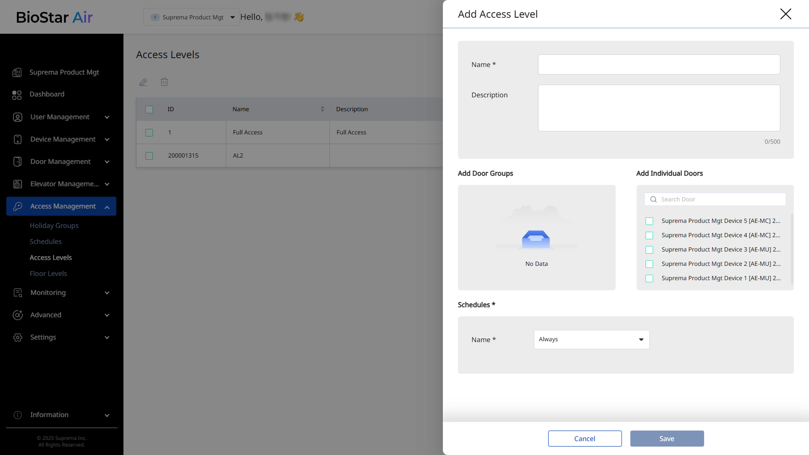Click the Cancel button
809x455 pixels.
click(x=584, y=439)
